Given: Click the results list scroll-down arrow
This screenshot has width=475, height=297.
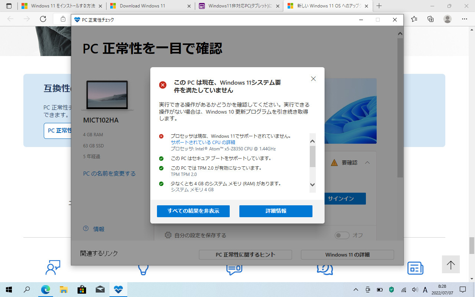Looking at the screenshot, I should [312, 185].
